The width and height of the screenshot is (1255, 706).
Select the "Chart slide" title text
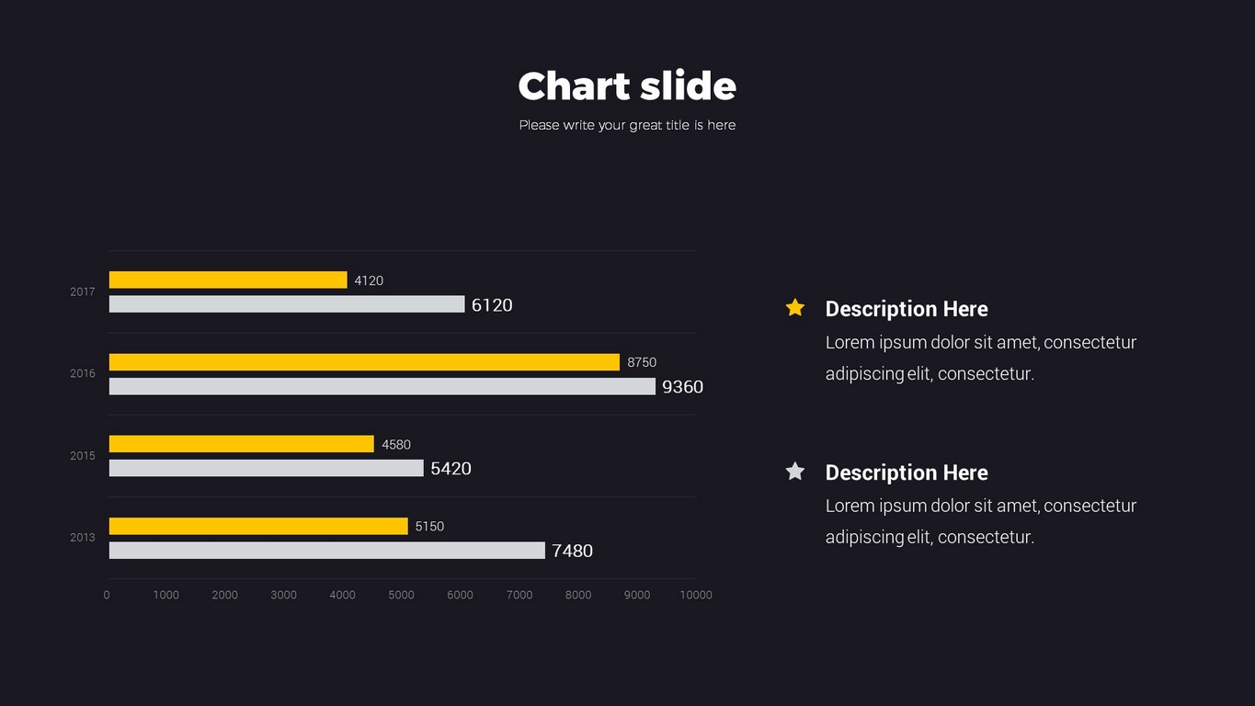(x=627, y=86)
